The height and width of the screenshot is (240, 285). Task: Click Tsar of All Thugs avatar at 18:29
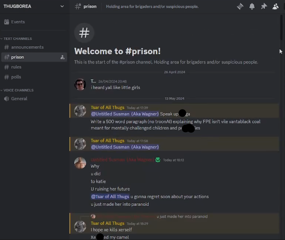[x=80, y=226]
